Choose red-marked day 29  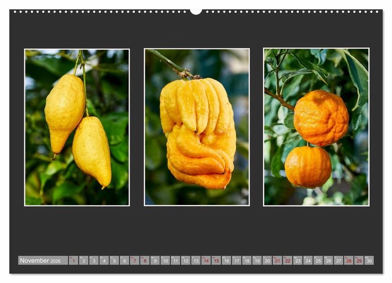point(359,260)
